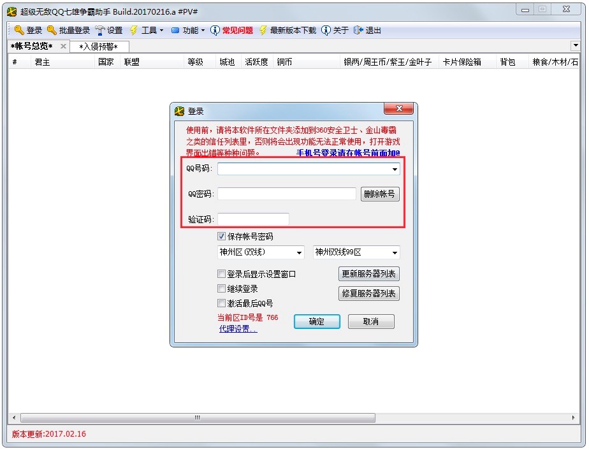Click 修复服务器列表 button

coord(368,293)
